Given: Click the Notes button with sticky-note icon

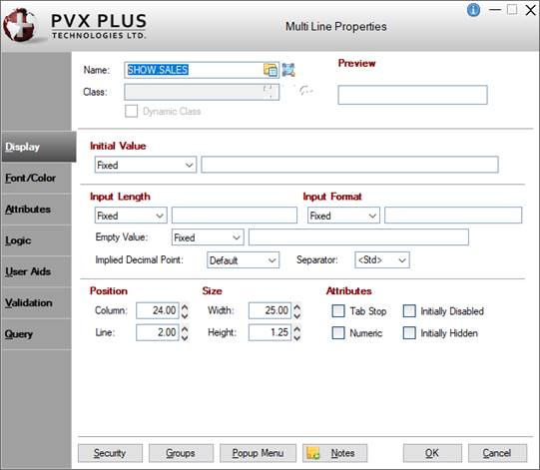Looking at the screenshot, I should 334,453.
